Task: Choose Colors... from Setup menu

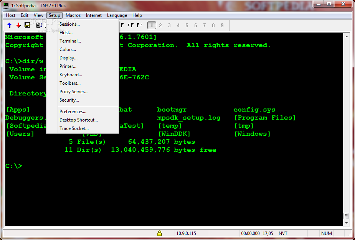Action: (83, 49)
